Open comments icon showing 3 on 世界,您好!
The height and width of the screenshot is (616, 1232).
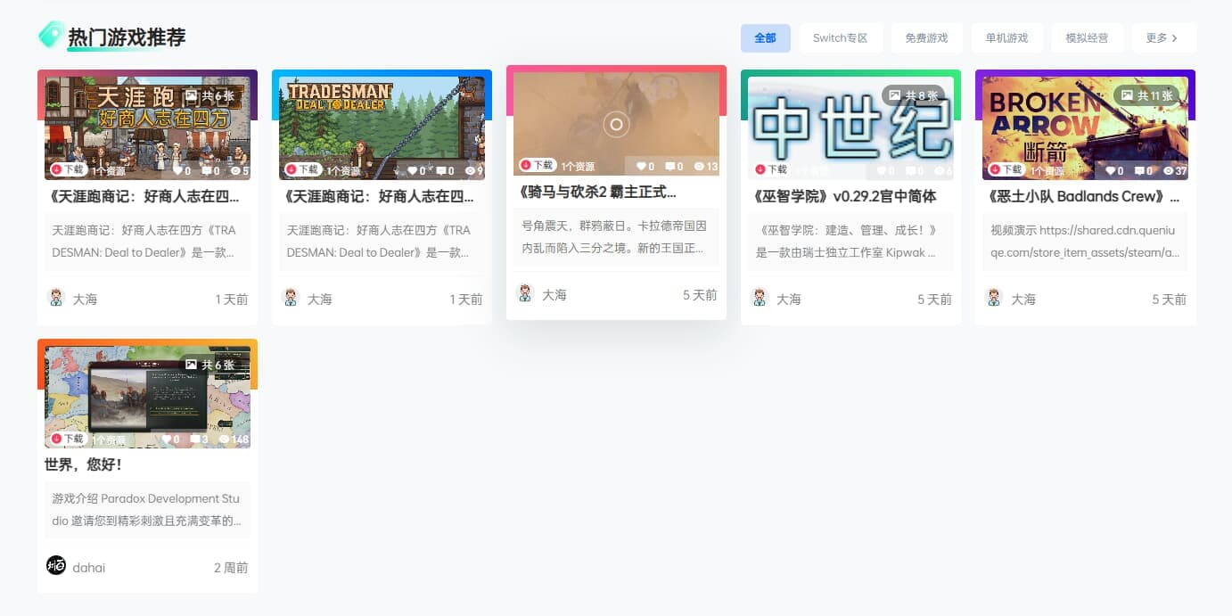194,439
